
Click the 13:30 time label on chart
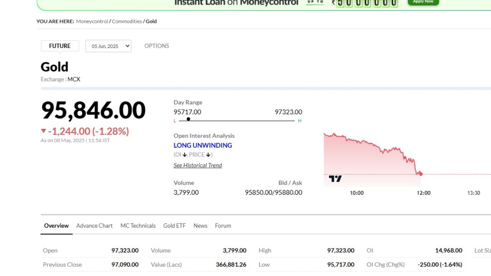474,193
